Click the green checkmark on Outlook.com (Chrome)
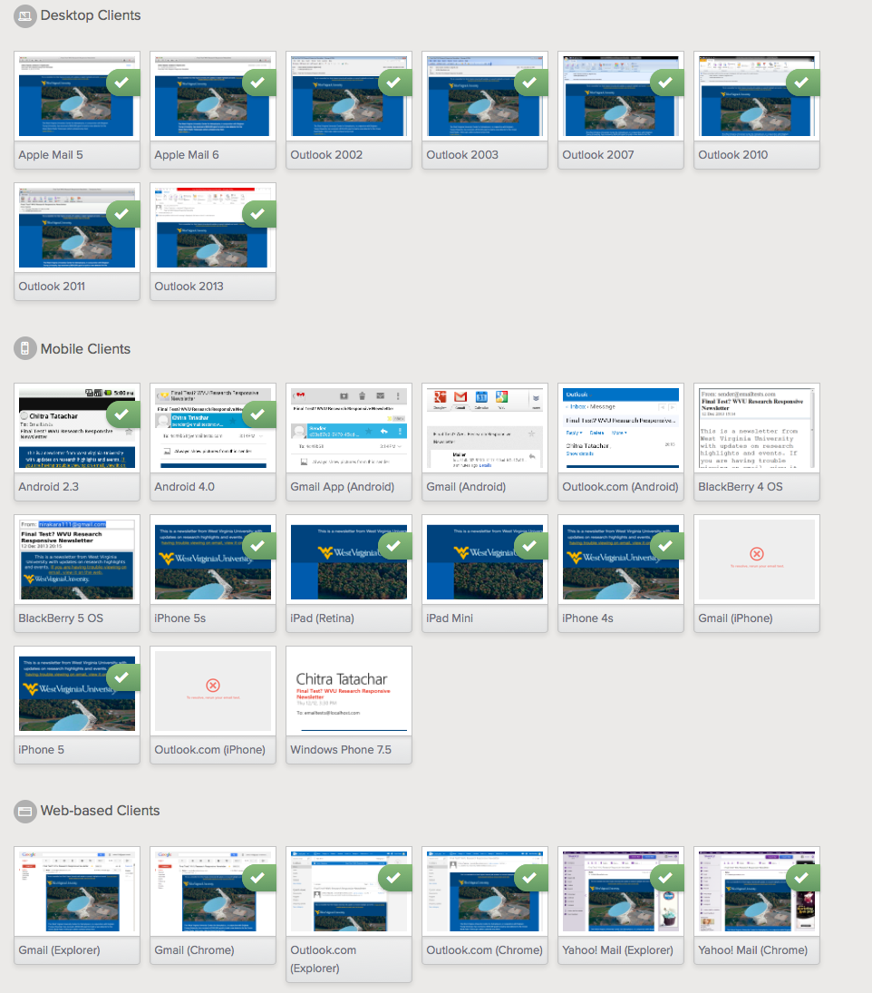The image size is (872, 993). click(x=531, y=878)
